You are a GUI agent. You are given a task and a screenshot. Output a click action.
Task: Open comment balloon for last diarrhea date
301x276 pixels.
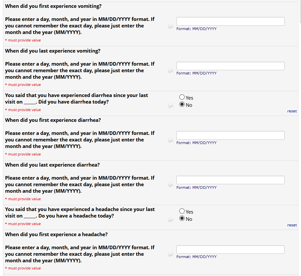click(171, 185)
